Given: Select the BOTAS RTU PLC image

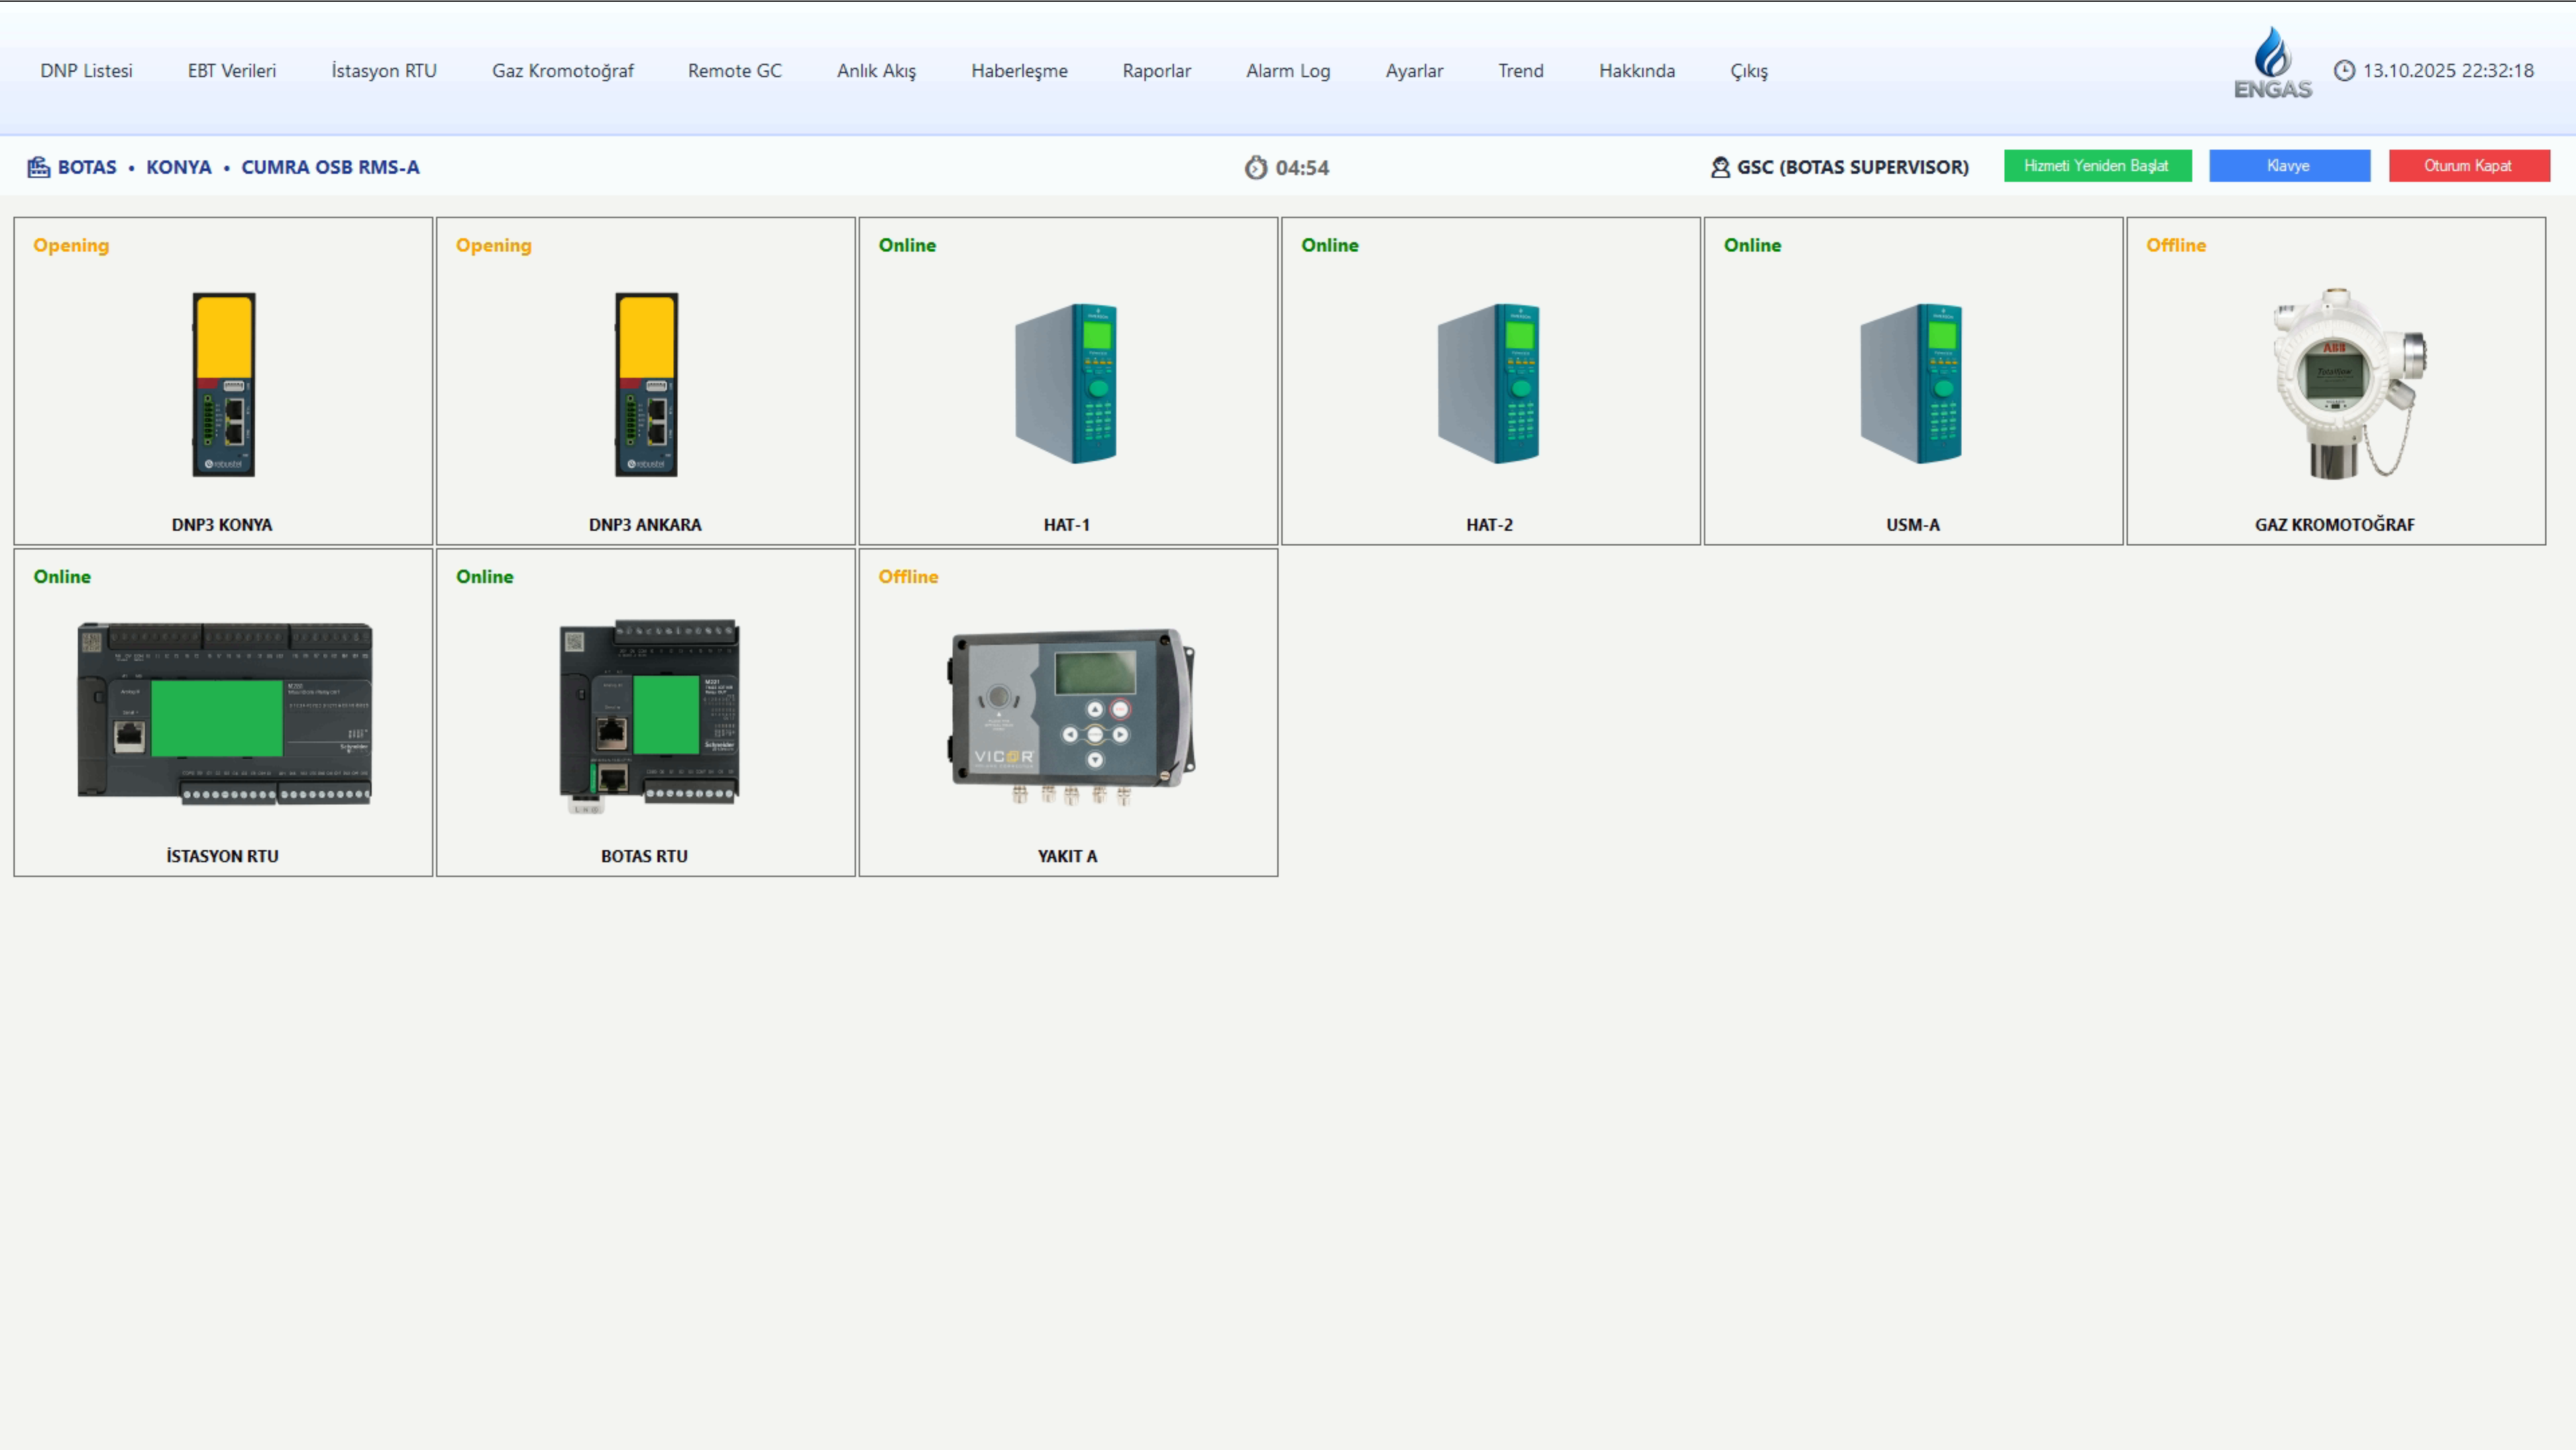Looking at the screenshot, I should click(649, 713).
